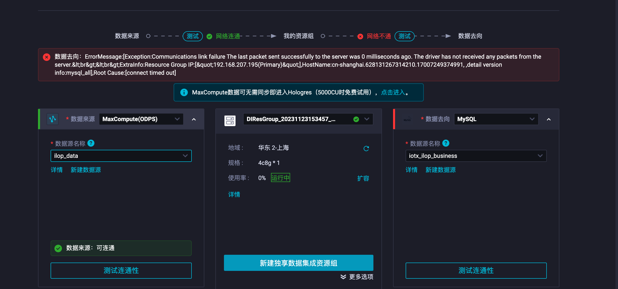
Task: Click source panel 测试连通性 button
Action: [121, 271]
